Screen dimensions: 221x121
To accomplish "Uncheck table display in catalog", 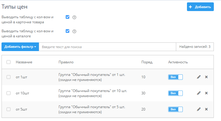I will pos(67,31).
